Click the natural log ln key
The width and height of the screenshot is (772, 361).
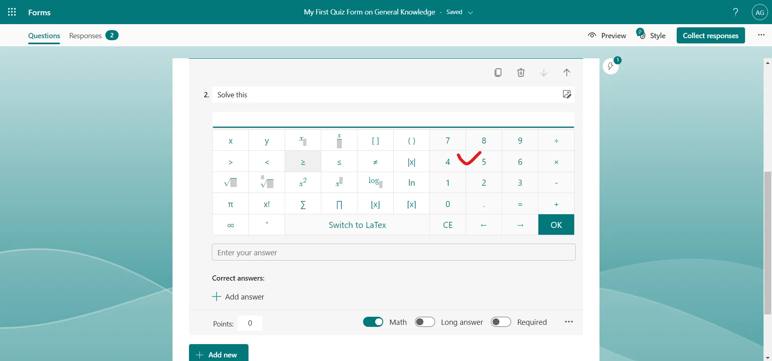[411, 183]
